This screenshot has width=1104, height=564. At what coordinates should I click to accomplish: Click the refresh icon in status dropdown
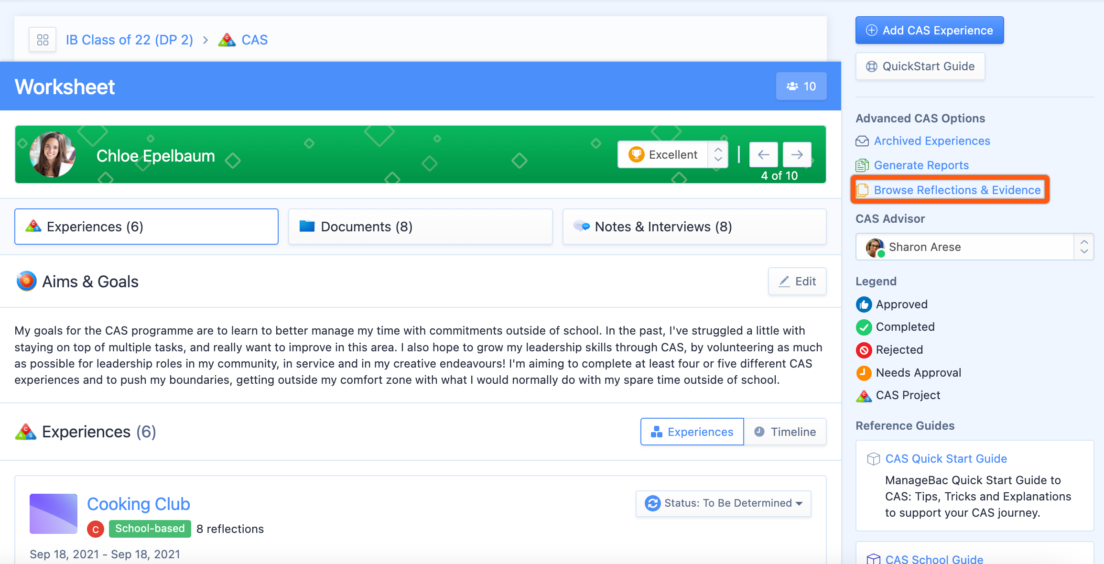point(652,503)
